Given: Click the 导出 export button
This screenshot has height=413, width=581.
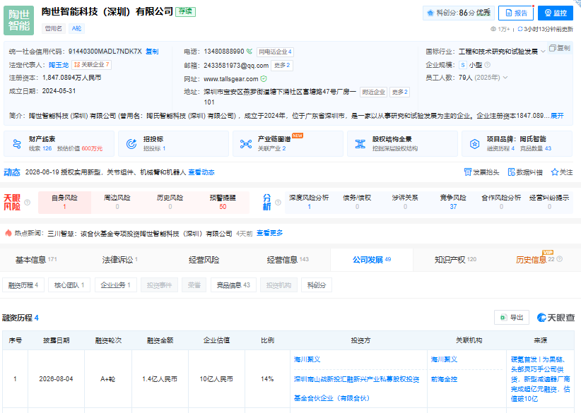Looking at the screenshot, I should [512, 317].
